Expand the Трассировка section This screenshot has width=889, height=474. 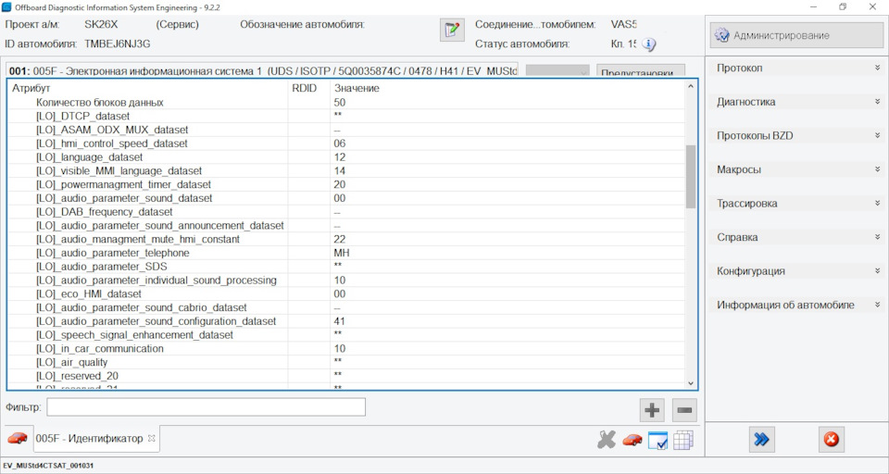(x=796, y=204)
